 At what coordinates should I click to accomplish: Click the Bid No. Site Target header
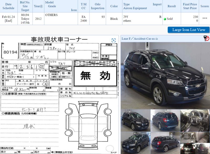pyautogui.click(x=25, y=6)
